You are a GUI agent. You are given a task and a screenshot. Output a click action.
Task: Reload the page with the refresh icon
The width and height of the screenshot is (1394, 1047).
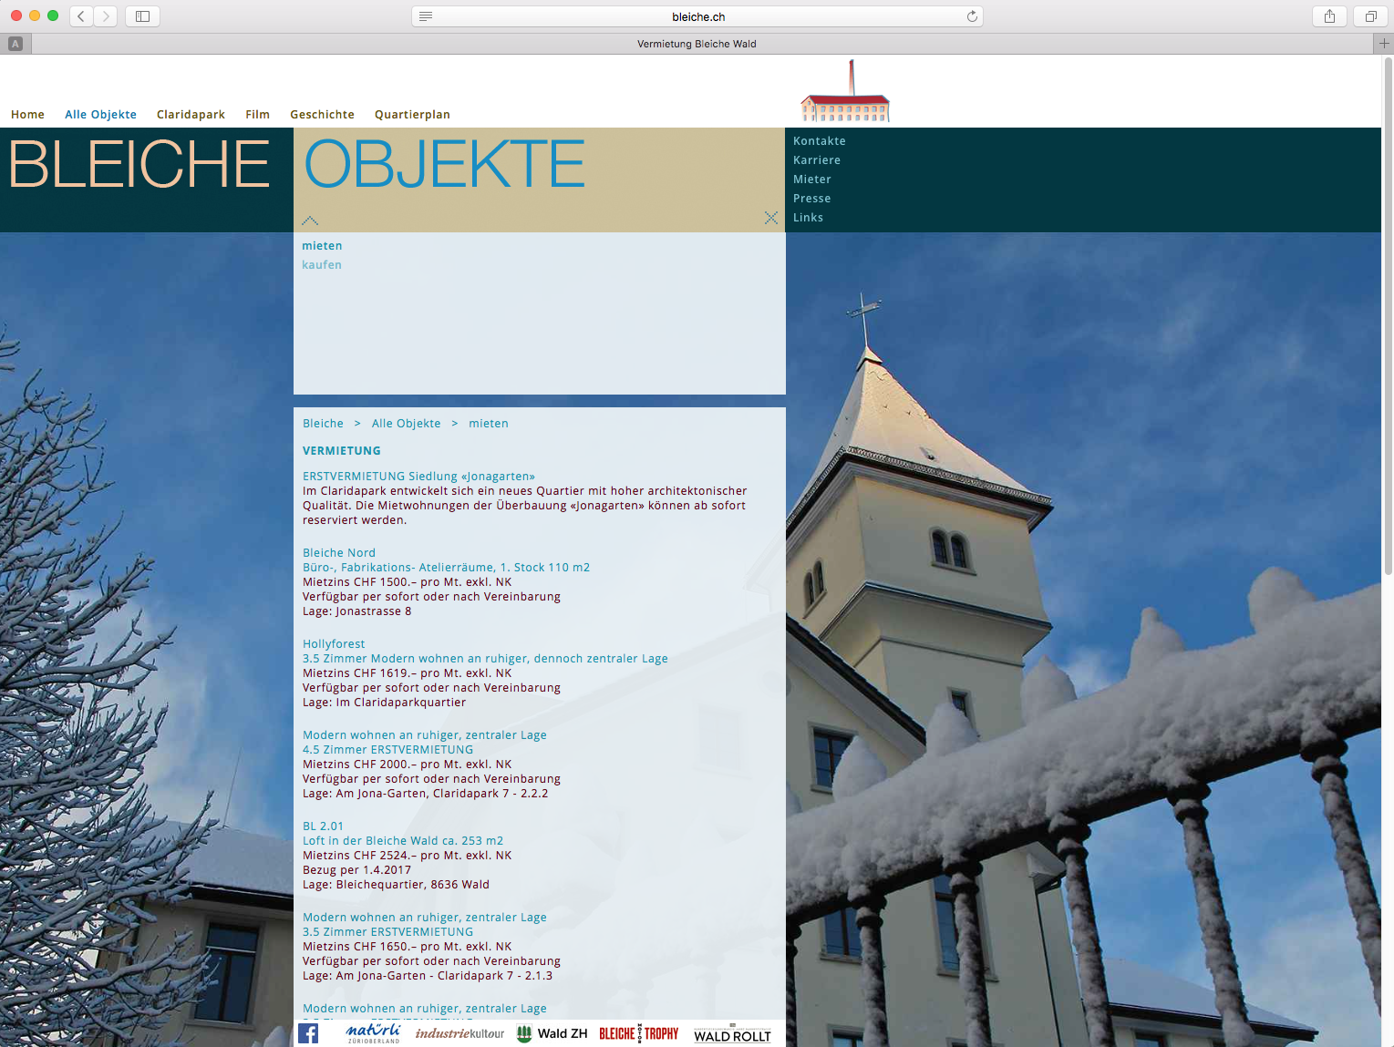point(972,16)
